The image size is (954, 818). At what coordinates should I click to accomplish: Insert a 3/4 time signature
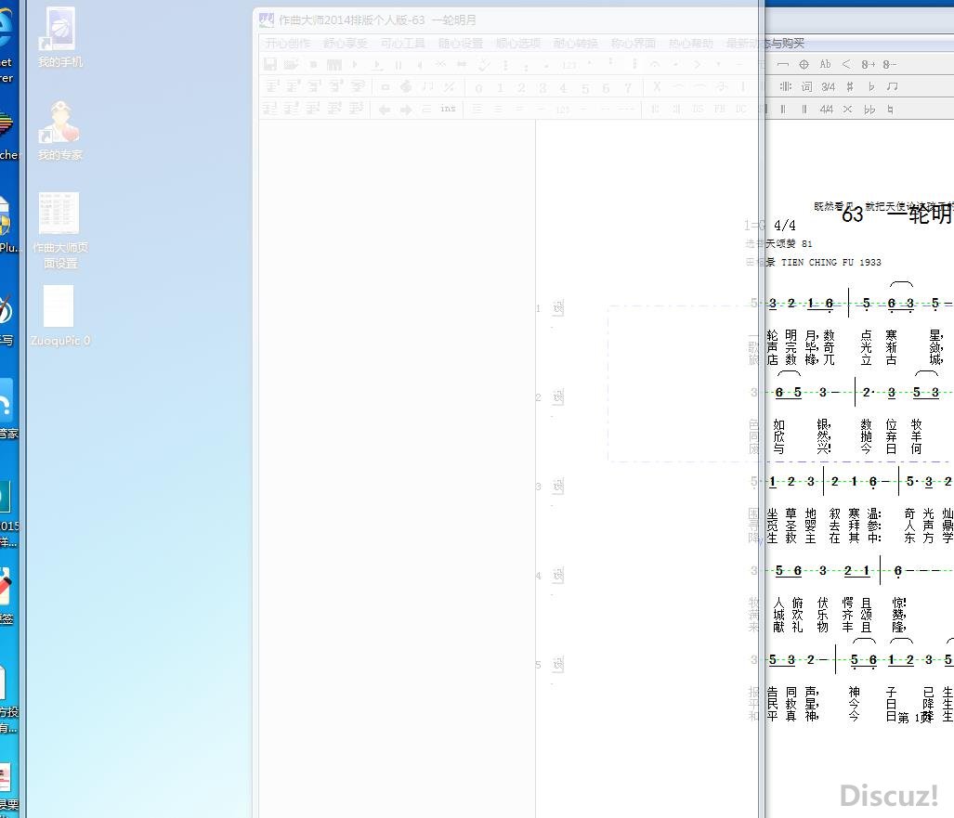click(x=828, y=87)
